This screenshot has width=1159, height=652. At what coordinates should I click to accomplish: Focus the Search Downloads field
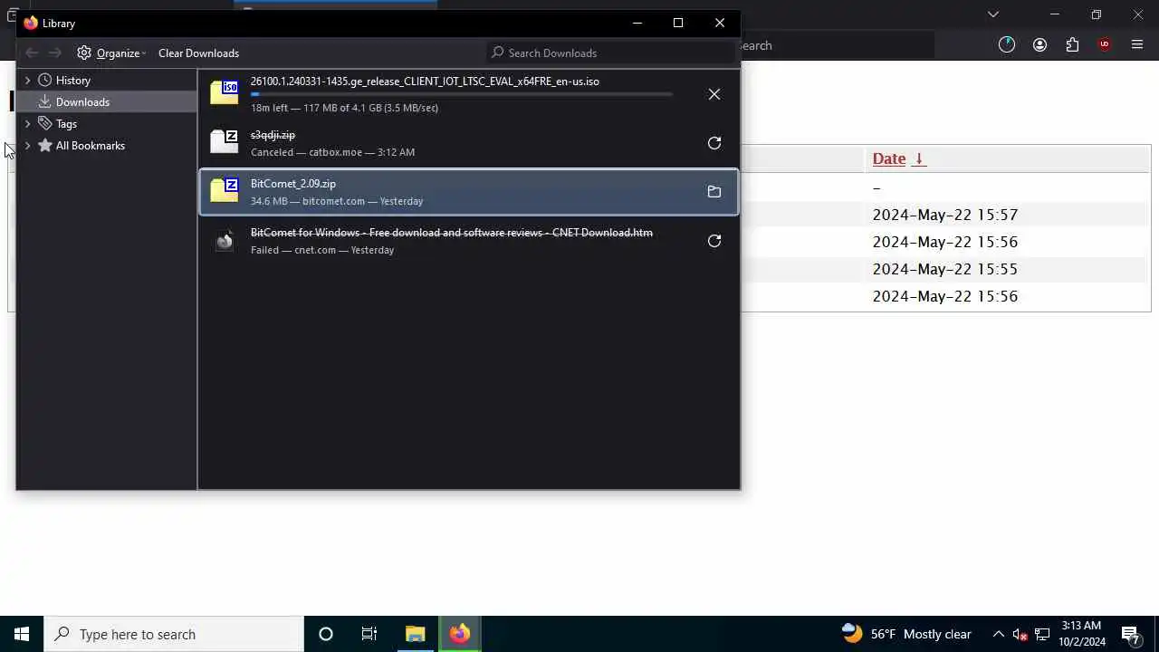pos(611,53)
